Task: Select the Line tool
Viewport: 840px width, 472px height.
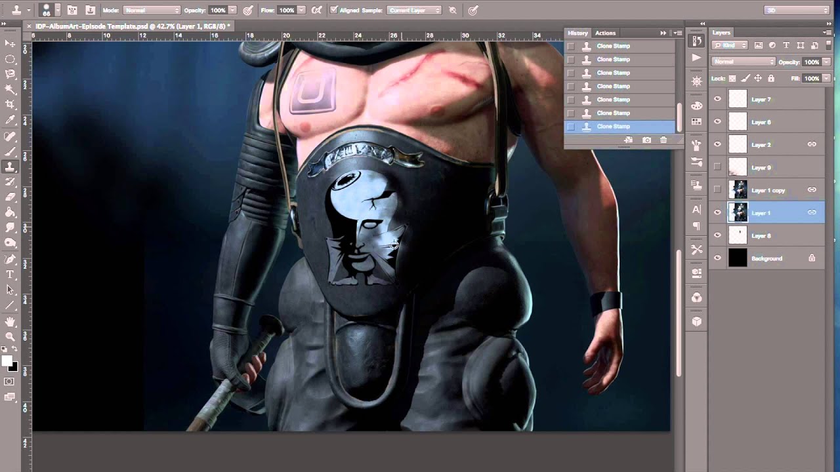Action: (10, 305)
